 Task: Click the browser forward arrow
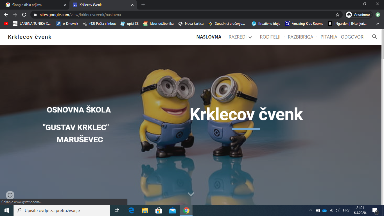(x=15, y=15)
